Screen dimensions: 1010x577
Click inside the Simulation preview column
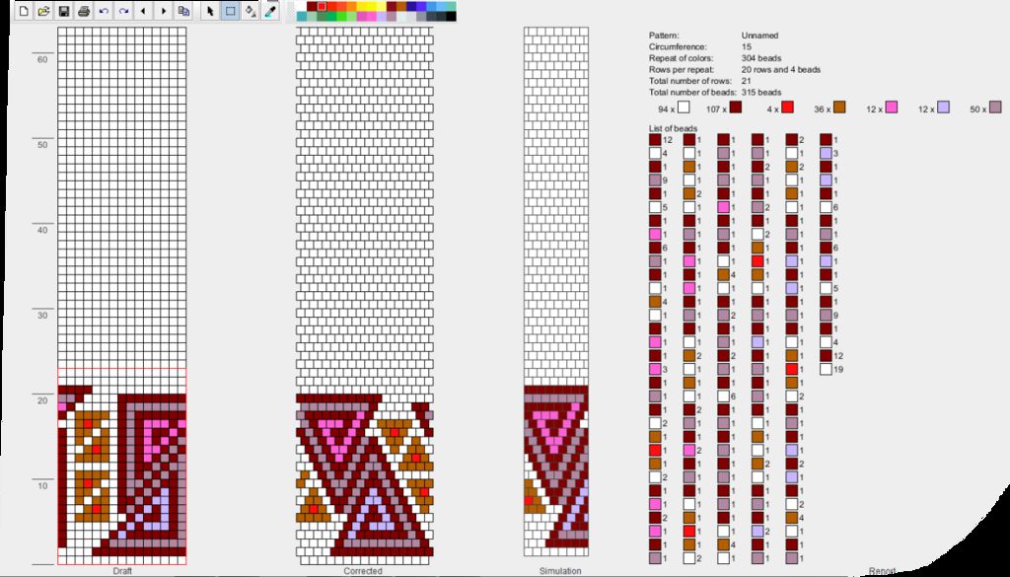(x=555, y=296)
